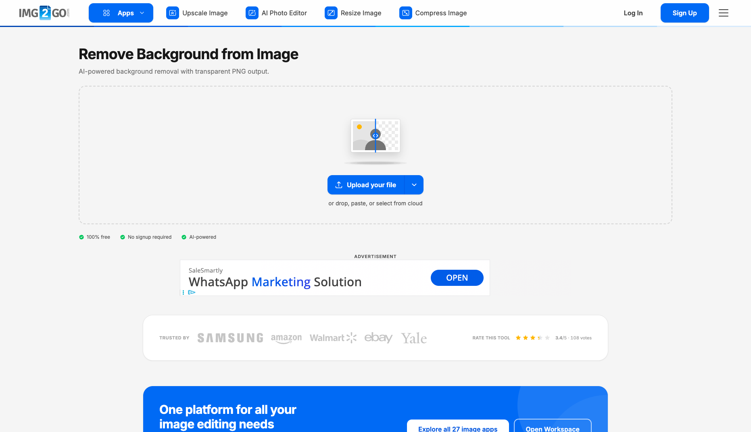
Task: Click the Resize Image icon
Action: [x=331, y=13]
